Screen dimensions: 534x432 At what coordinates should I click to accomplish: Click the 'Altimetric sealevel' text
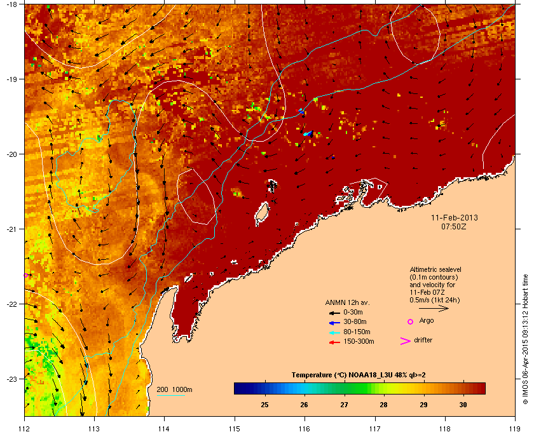coord(435,269)
